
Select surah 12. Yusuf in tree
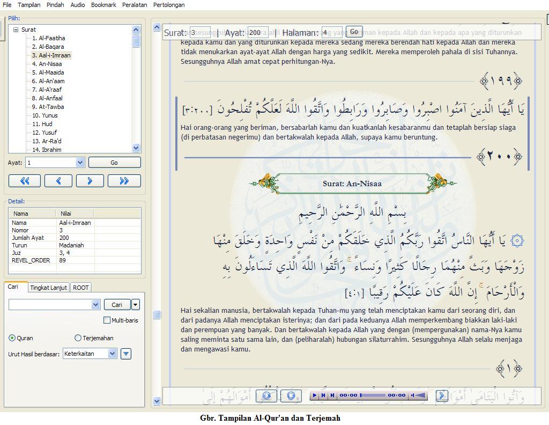pos(44,133)
